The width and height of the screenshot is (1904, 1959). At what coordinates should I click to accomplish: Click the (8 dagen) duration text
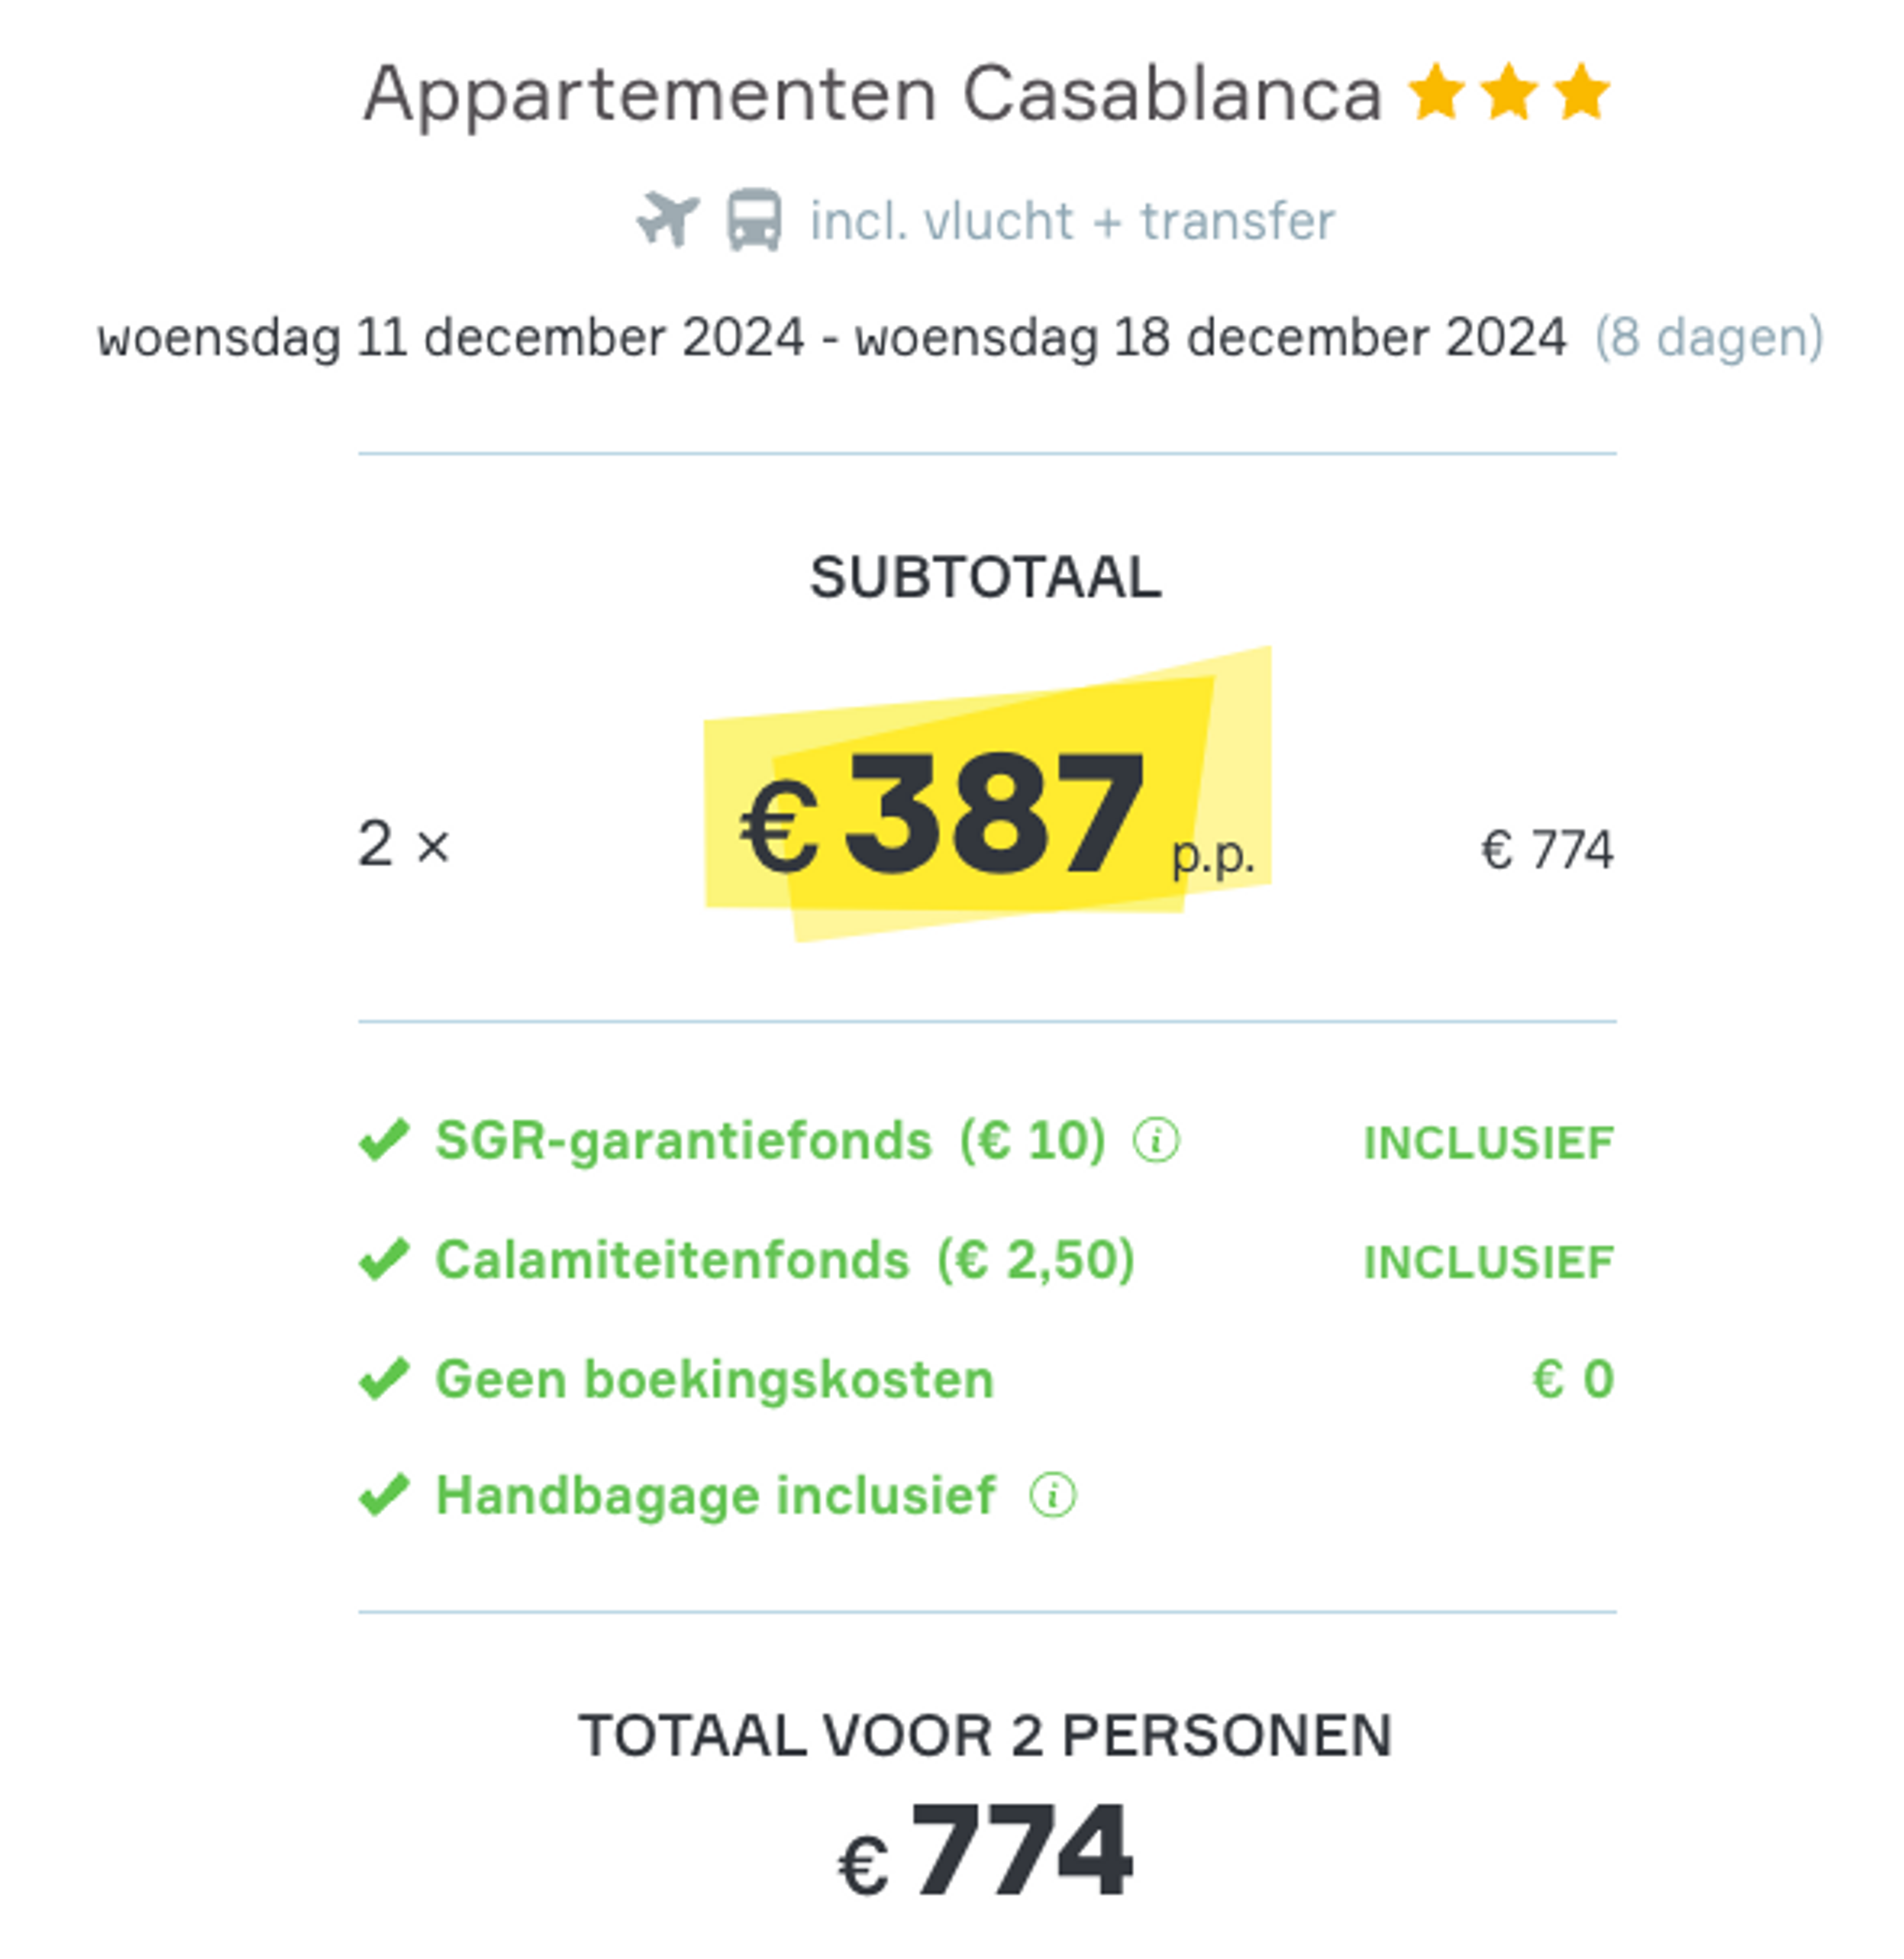[x=1709, y=338]
